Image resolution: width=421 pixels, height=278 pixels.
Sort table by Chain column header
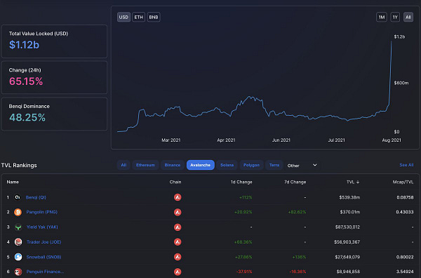pyautogui.click(x=175, y=182)
